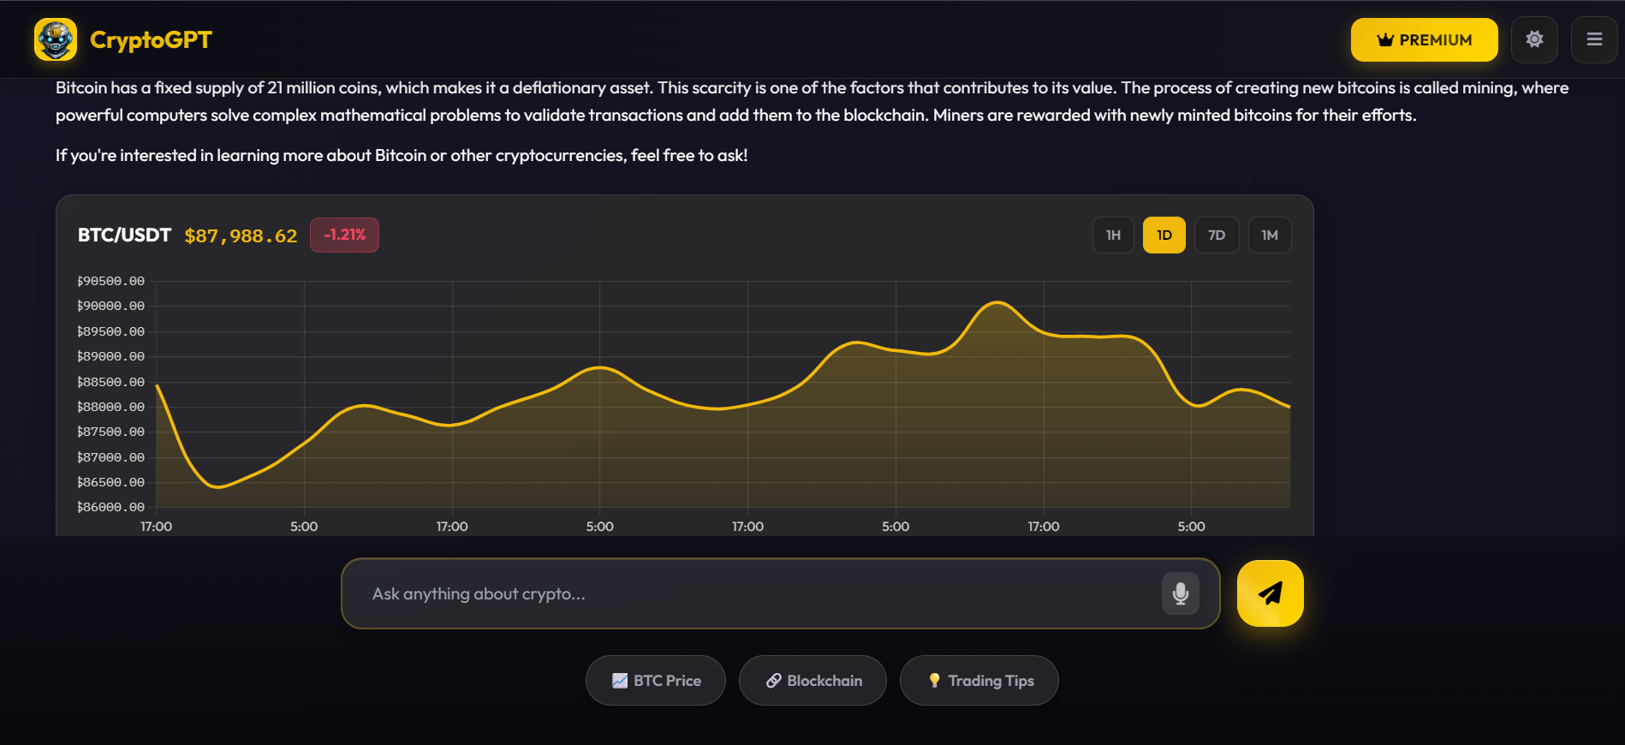Viewport: 1625px width, 745px height.
Task: Click the chart icon on BTC Price chip
Action: pos(621,680)
